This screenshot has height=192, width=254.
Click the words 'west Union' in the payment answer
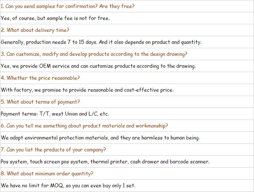click(65, 114)
